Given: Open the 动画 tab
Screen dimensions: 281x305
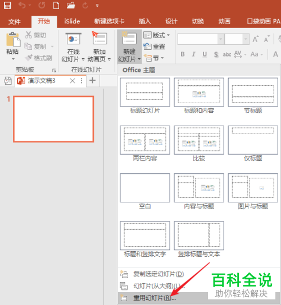Looking at the screenshot, I should click(224, 21).
